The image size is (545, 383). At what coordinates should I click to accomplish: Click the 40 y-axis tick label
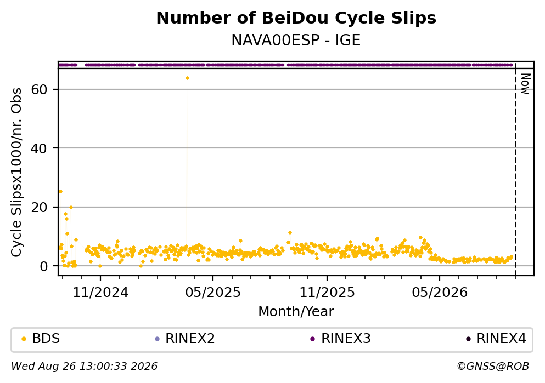coord(39,149)
